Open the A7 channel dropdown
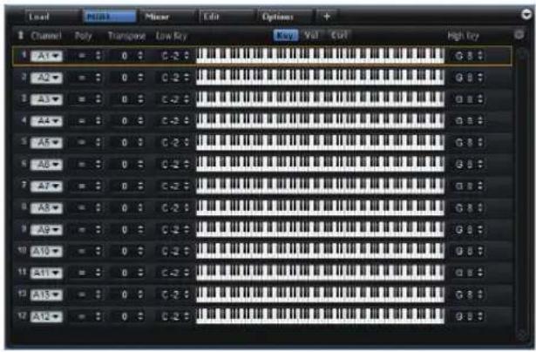Image resolution: width=536 pixels, height=352 pixels. [46, 186]
